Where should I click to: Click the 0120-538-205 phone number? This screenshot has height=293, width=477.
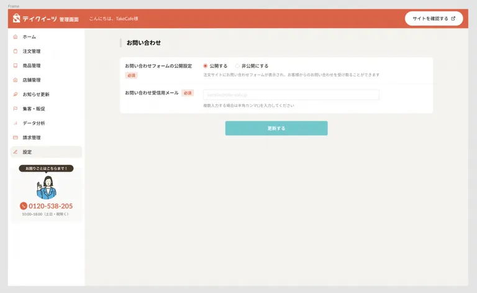pos(50,206)
